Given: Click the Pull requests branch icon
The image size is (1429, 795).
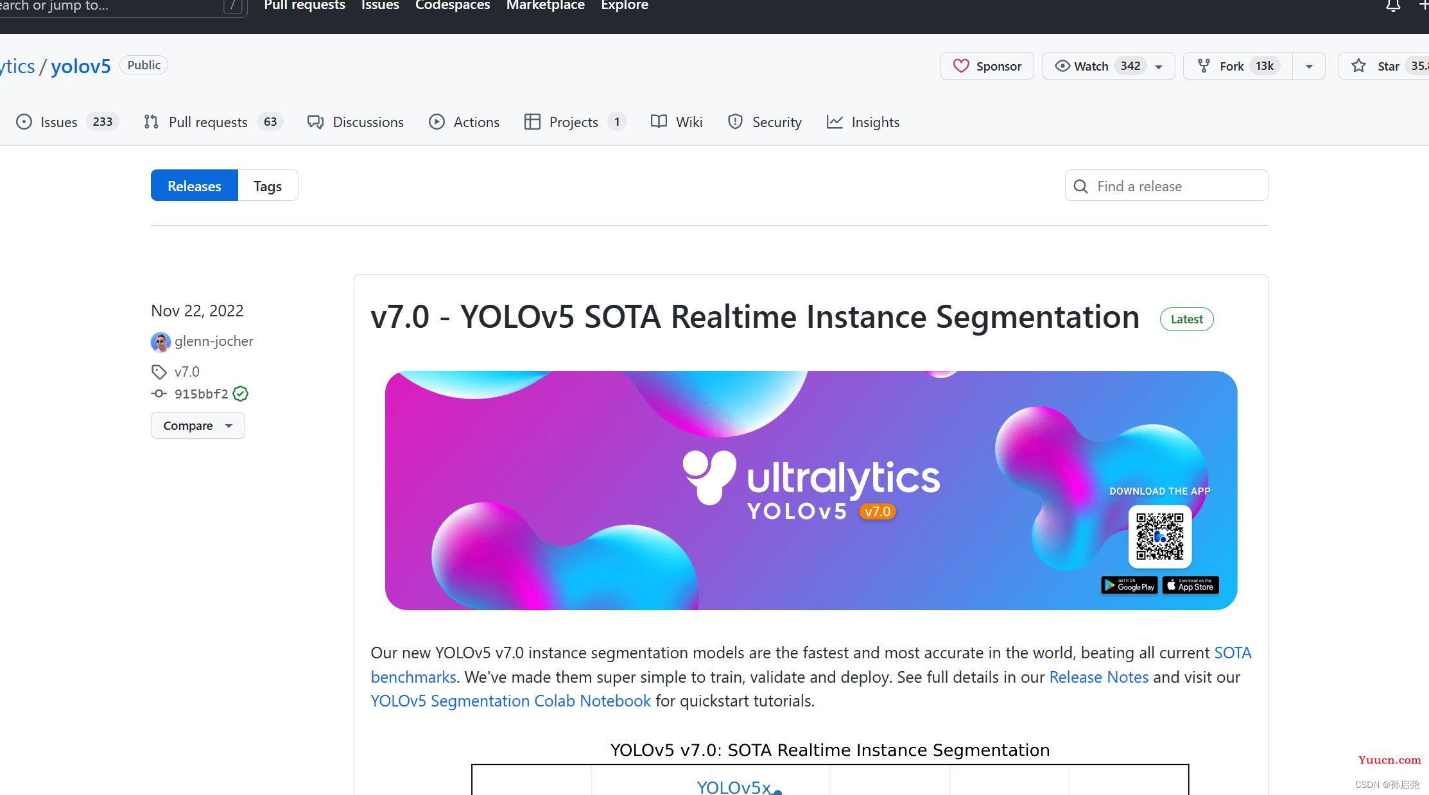Looking at the screenshot, I should (x=151, y=122).
